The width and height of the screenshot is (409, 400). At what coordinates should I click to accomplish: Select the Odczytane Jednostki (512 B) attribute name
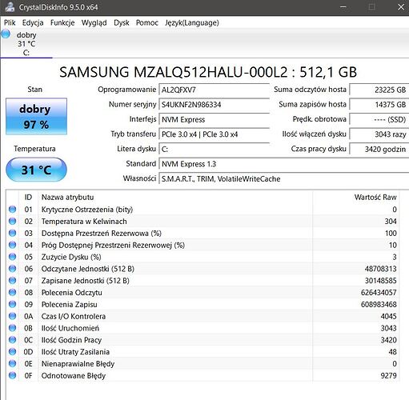point(87,269)
